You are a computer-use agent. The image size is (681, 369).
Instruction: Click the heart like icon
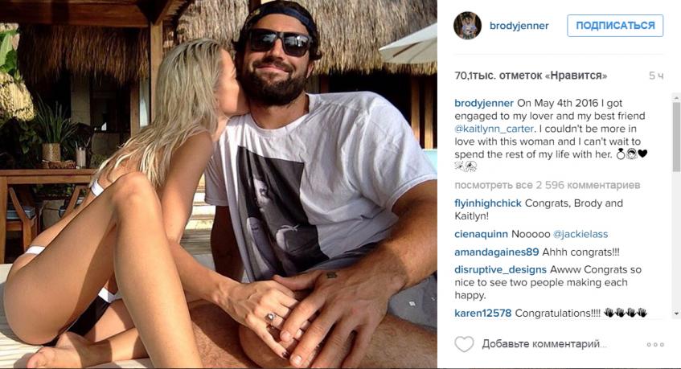point(464,344)
